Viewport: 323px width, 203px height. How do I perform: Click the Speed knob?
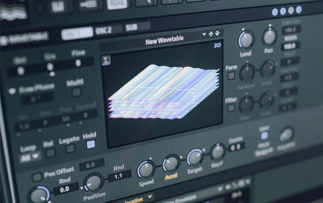point(146,169)
